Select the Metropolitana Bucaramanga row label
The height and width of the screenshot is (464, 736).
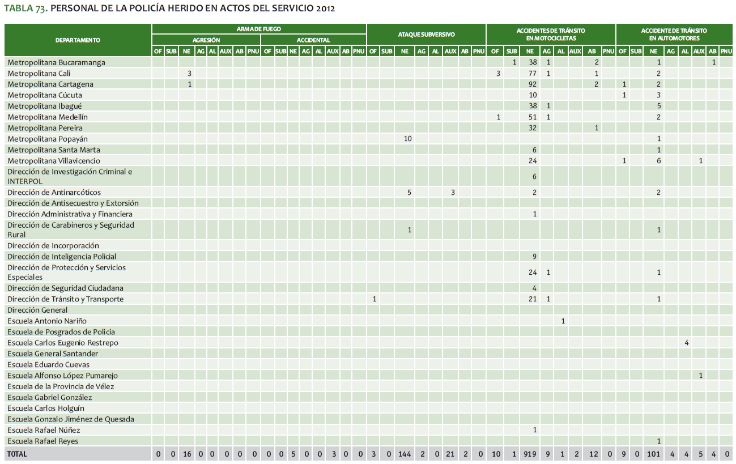56,62
